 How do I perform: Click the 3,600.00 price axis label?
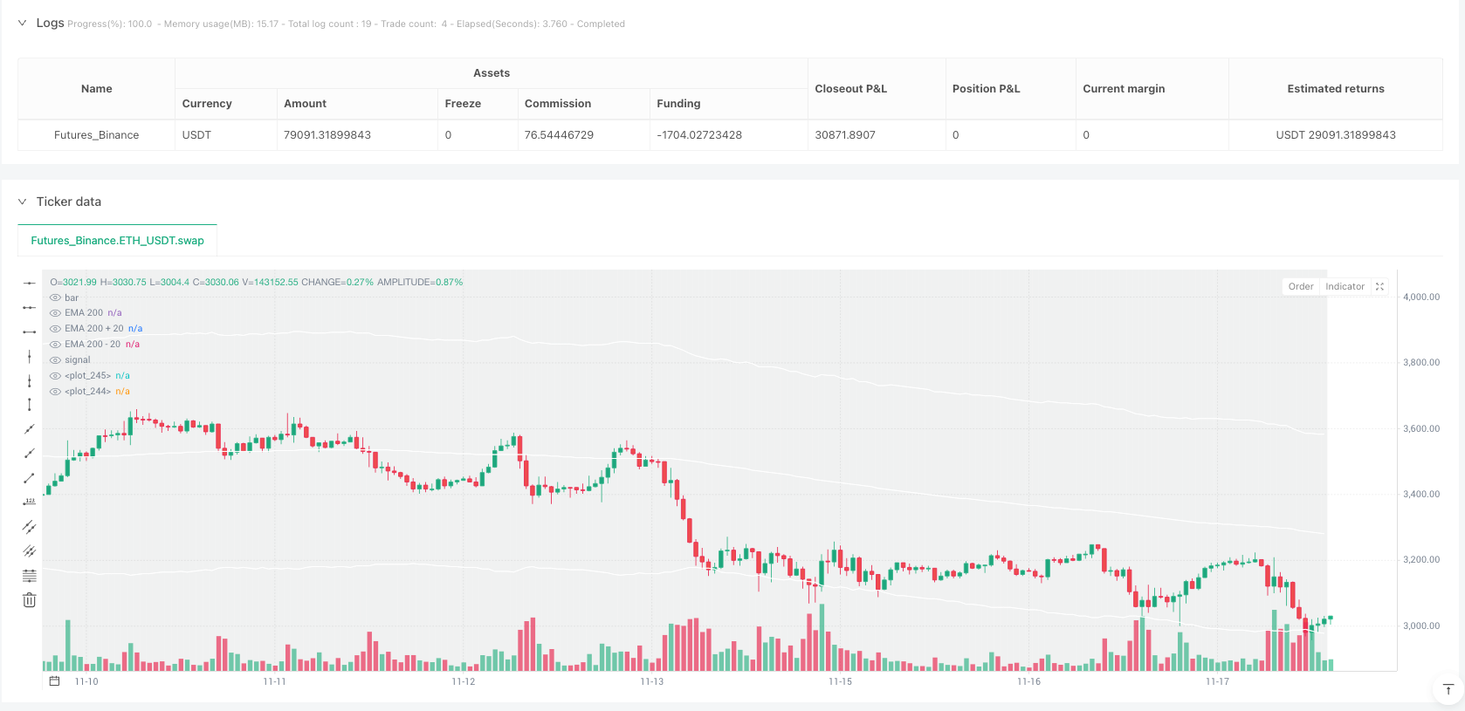point(1421,428)
